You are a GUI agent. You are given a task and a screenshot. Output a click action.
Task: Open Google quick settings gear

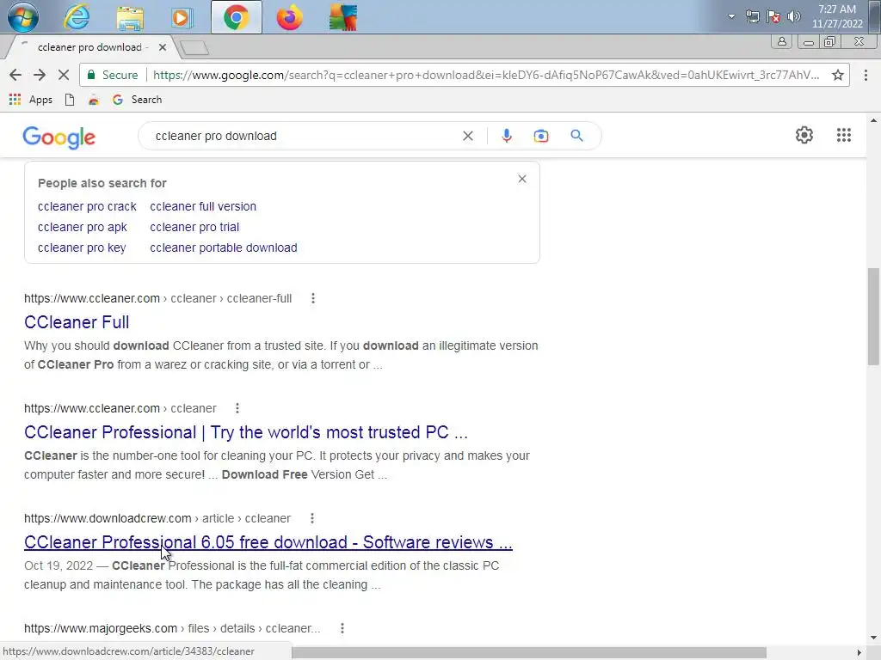pyautogui.click(x=804, y=135)
